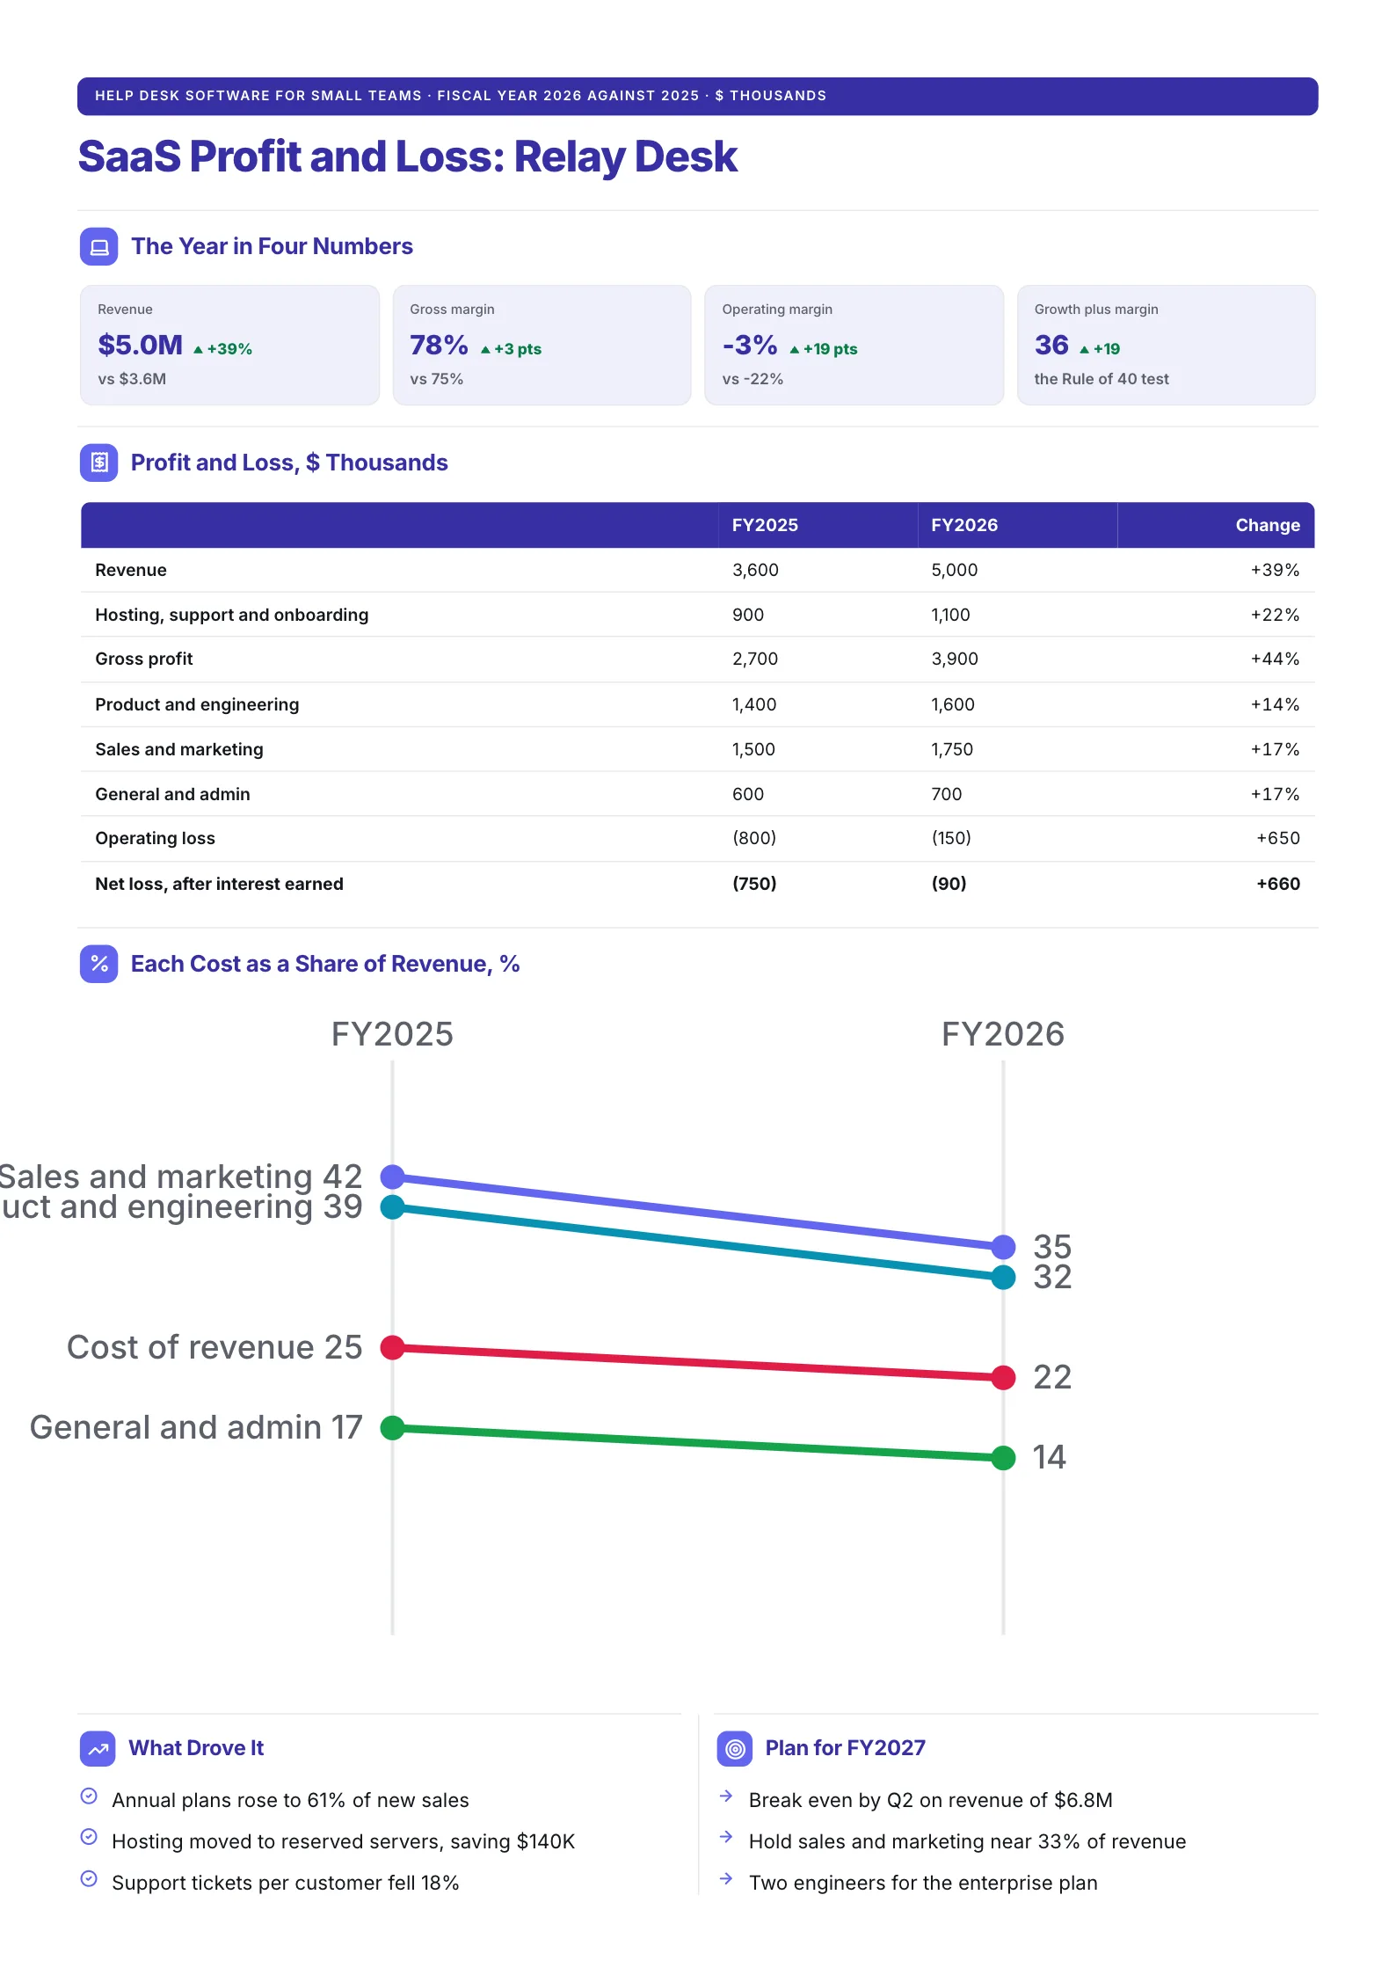
Task: Click the purple Sales and marketing FY2025 chart point
Action: 392,1176
